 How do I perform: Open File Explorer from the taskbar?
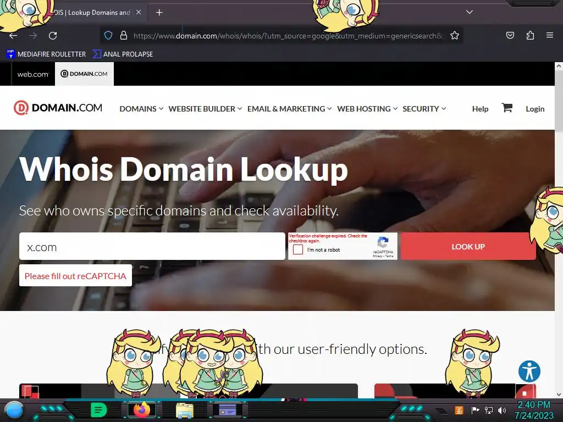(x=185, y=410)
